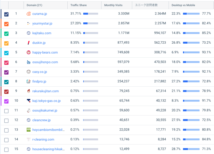214x154 pixels.
Task: Sort by ユニーク訪問者数 column header
Action: (146, 5)
